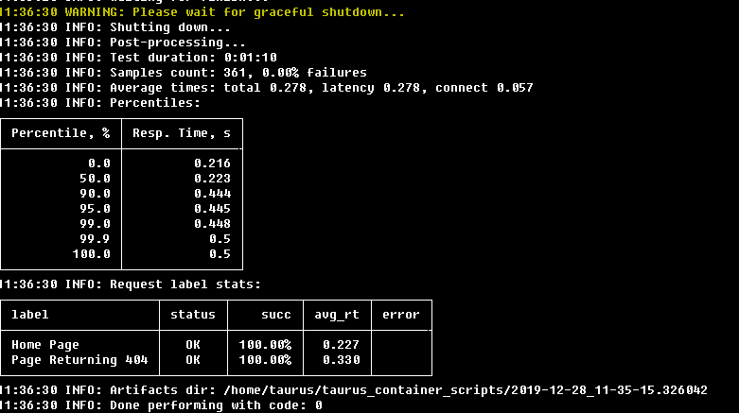Click OK status for Home Page

(193, 345)
